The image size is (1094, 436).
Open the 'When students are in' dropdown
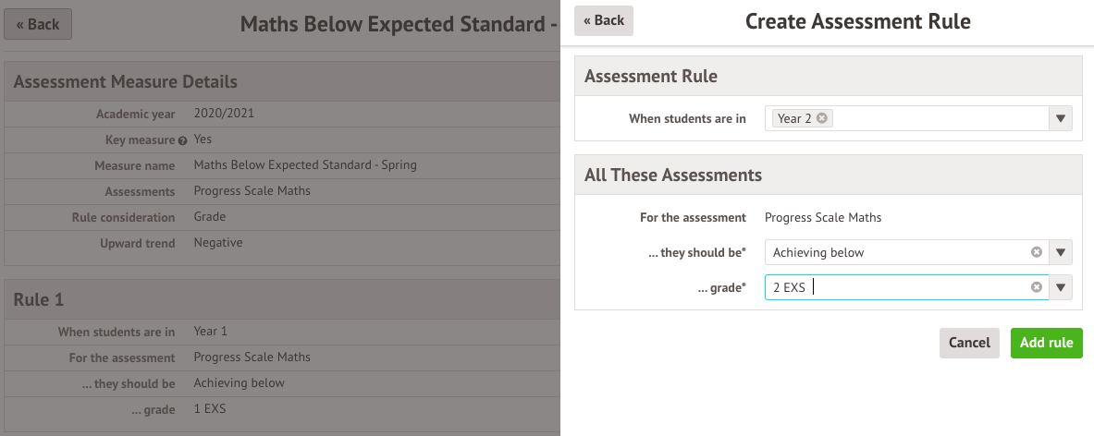[1061, 118]
